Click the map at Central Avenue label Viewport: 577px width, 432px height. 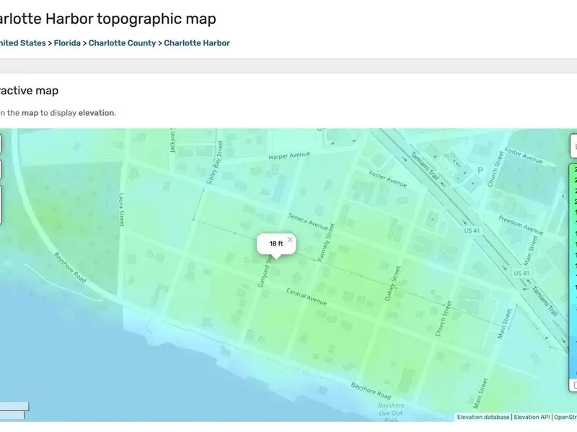click(307, 297)
